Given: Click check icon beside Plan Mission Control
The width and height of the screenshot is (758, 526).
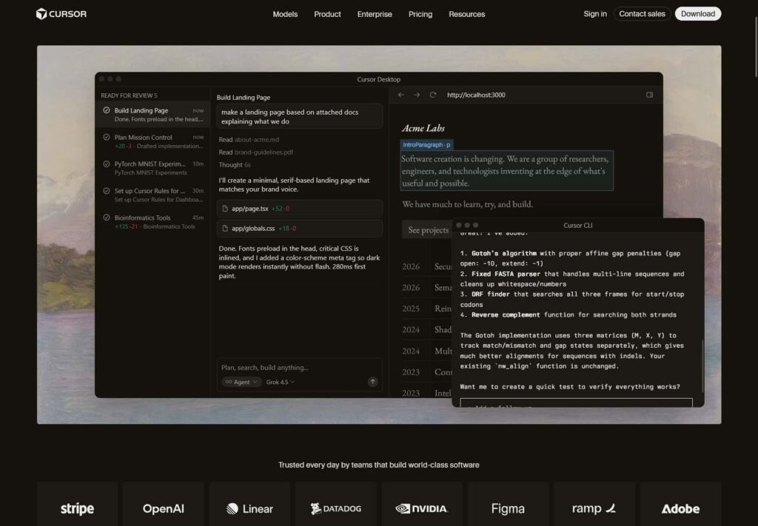Looking at the screenshot, I should tap(107, 137).
